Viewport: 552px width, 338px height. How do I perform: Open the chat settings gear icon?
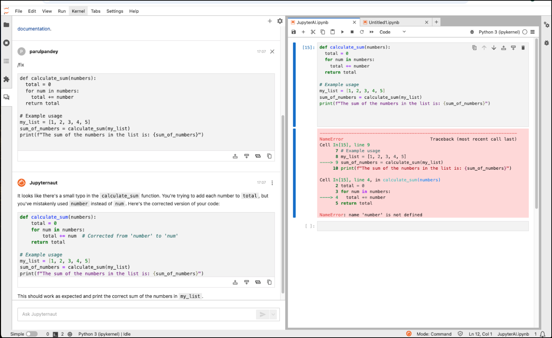coord(280,21)
